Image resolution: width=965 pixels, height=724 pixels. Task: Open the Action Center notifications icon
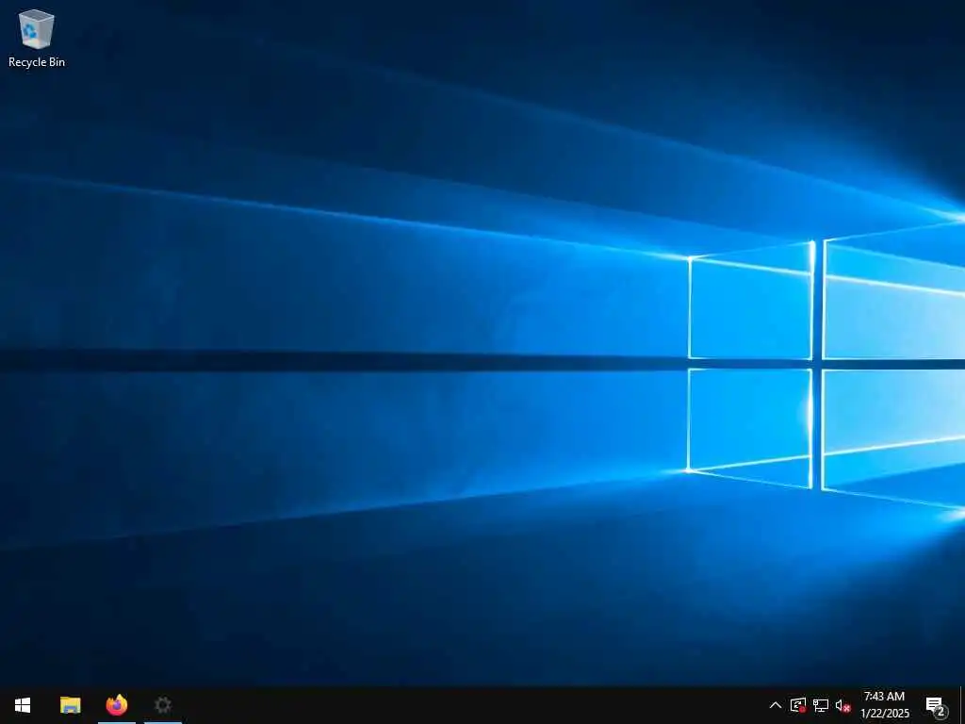point(936,706)
